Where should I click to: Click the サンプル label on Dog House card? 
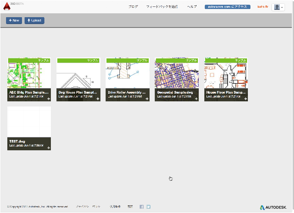coord(93,61)
